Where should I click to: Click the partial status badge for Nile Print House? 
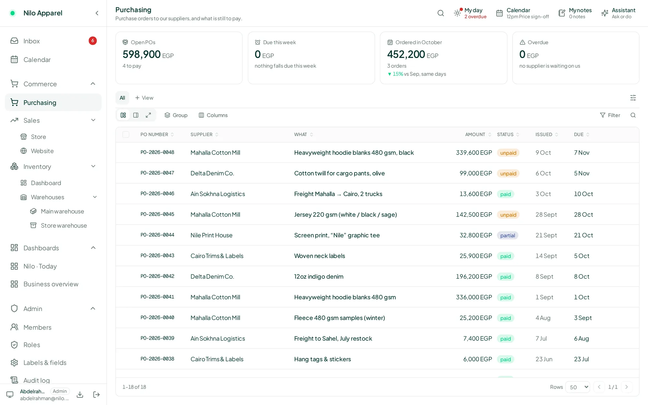[507, 235]
